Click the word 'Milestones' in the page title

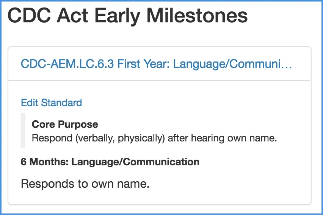click(197, 16)
